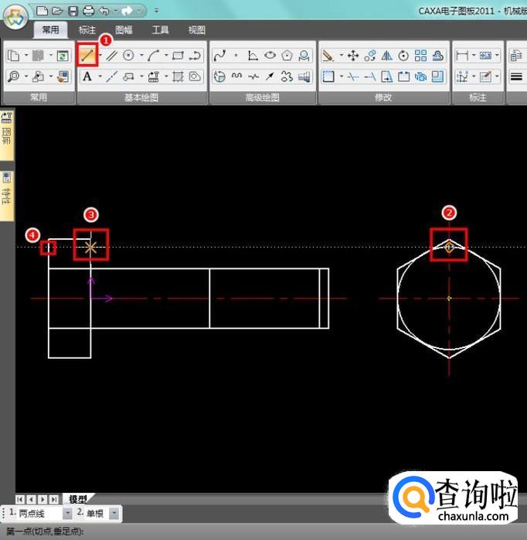Click the command prompt '第一点(切点,垂足点):'
The width and height of the screenshot is (527, 540).
point(45,531)
